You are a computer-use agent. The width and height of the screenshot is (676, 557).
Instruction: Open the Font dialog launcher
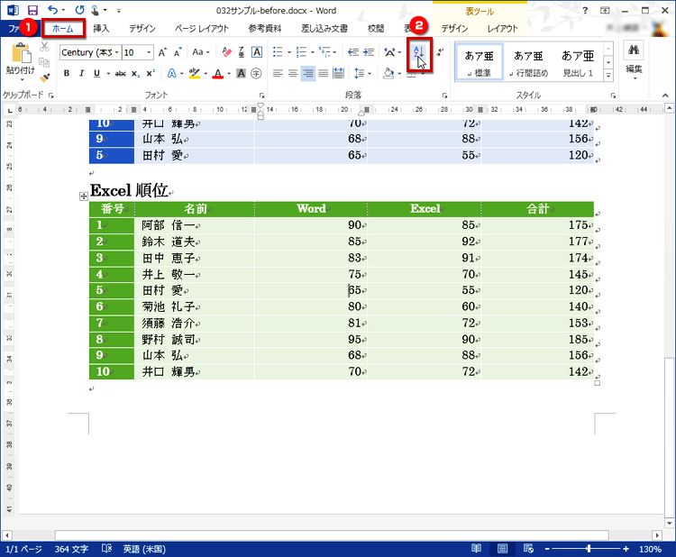[261, 96]
